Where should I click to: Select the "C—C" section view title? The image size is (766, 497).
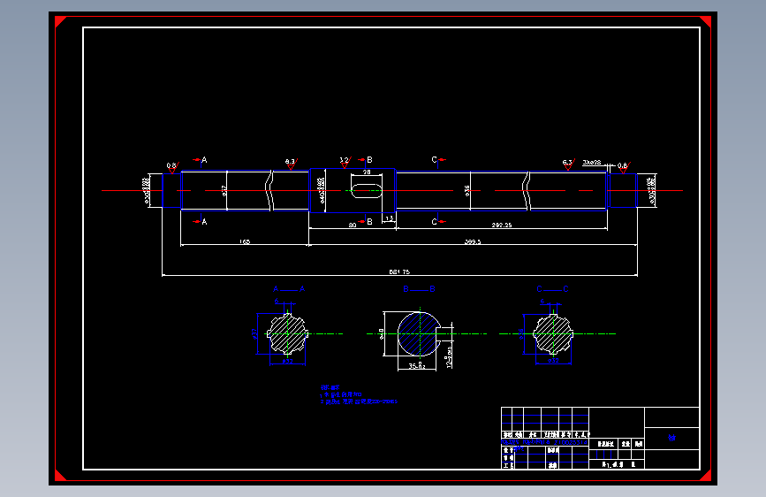coord(552,289)
